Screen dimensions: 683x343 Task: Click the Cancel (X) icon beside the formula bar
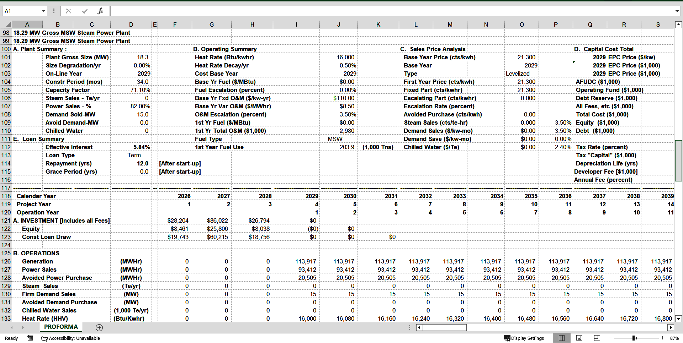point(68,11)
